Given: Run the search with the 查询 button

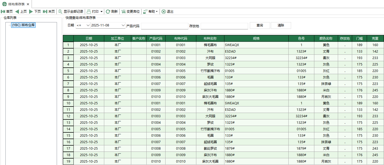Looking at the screenshot, I should tap(260, 25).
